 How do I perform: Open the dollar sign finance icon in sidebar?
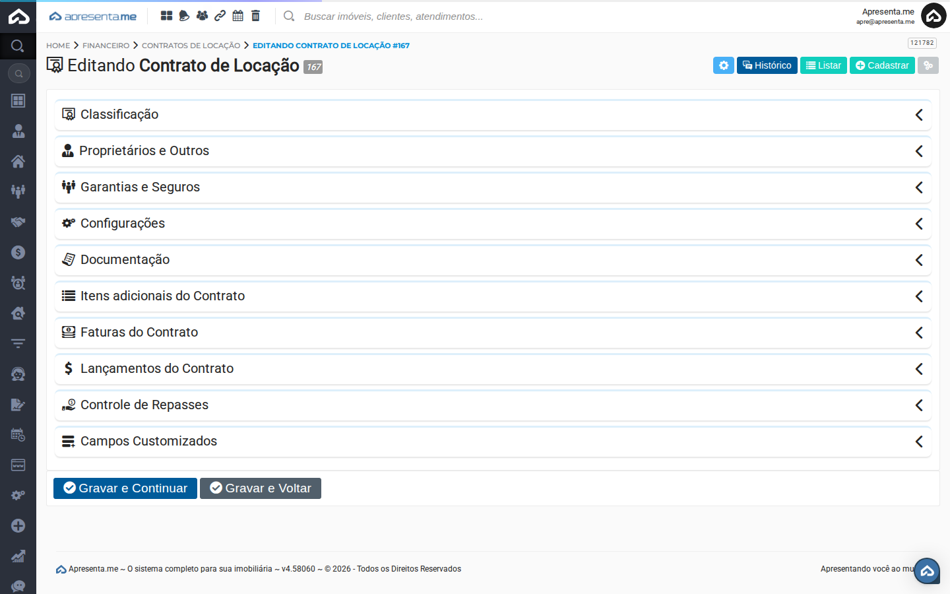tap(18, 252)
